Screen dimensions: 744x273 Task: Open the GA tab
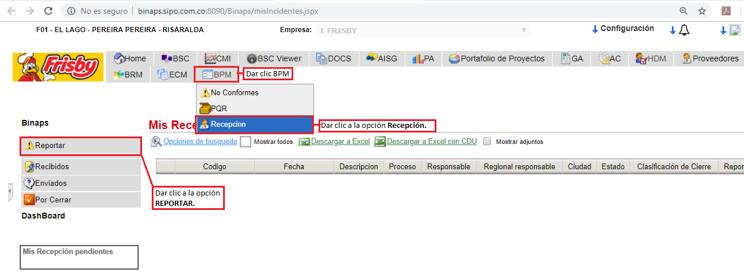572,58
